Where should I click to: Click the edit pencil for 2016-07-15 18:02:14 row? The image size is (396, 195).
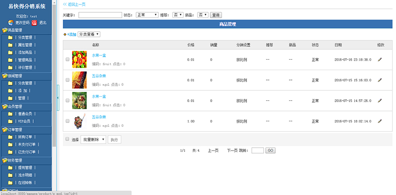pos(380,121)
